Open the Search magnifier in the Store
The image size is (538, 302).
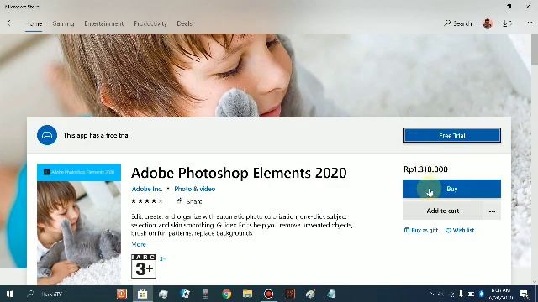(447, 23)
